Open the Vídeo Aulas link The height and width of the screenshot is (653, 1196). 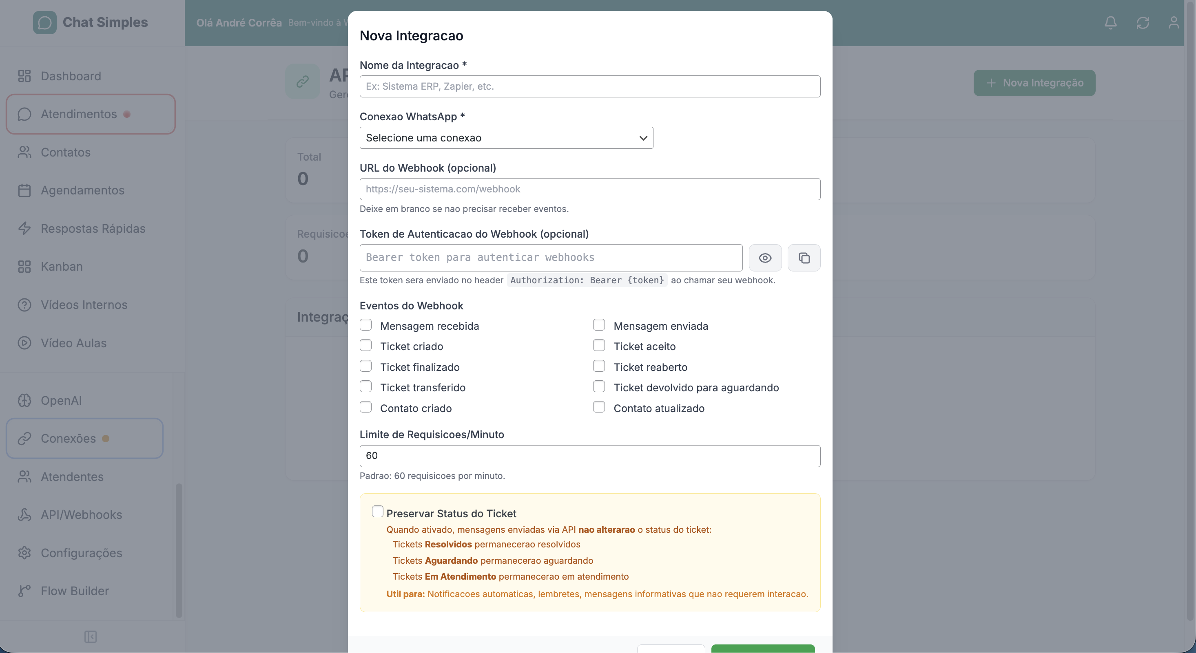coord(74,343)
